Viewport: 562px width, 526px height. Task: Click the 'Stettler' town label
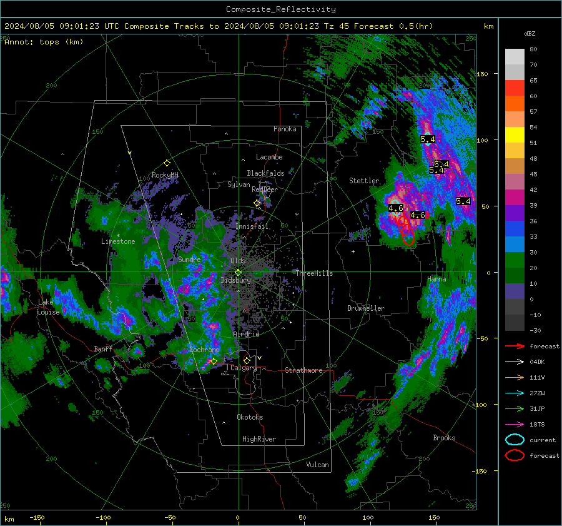click(x=364, y=181)
